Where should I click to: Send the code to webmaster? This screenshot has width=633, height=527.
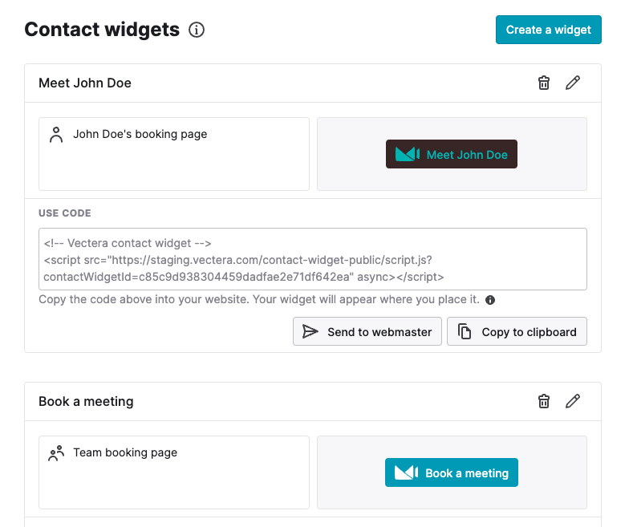pos(367,331)
